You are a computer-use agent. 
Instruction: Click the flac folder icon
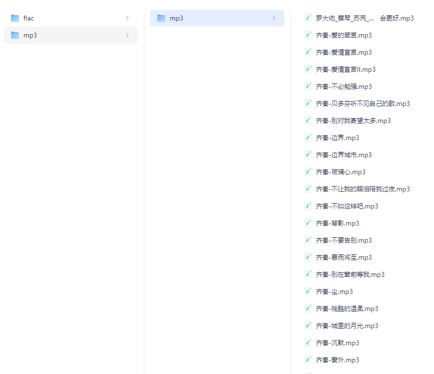pyautogui.click(x=15, y=18)
